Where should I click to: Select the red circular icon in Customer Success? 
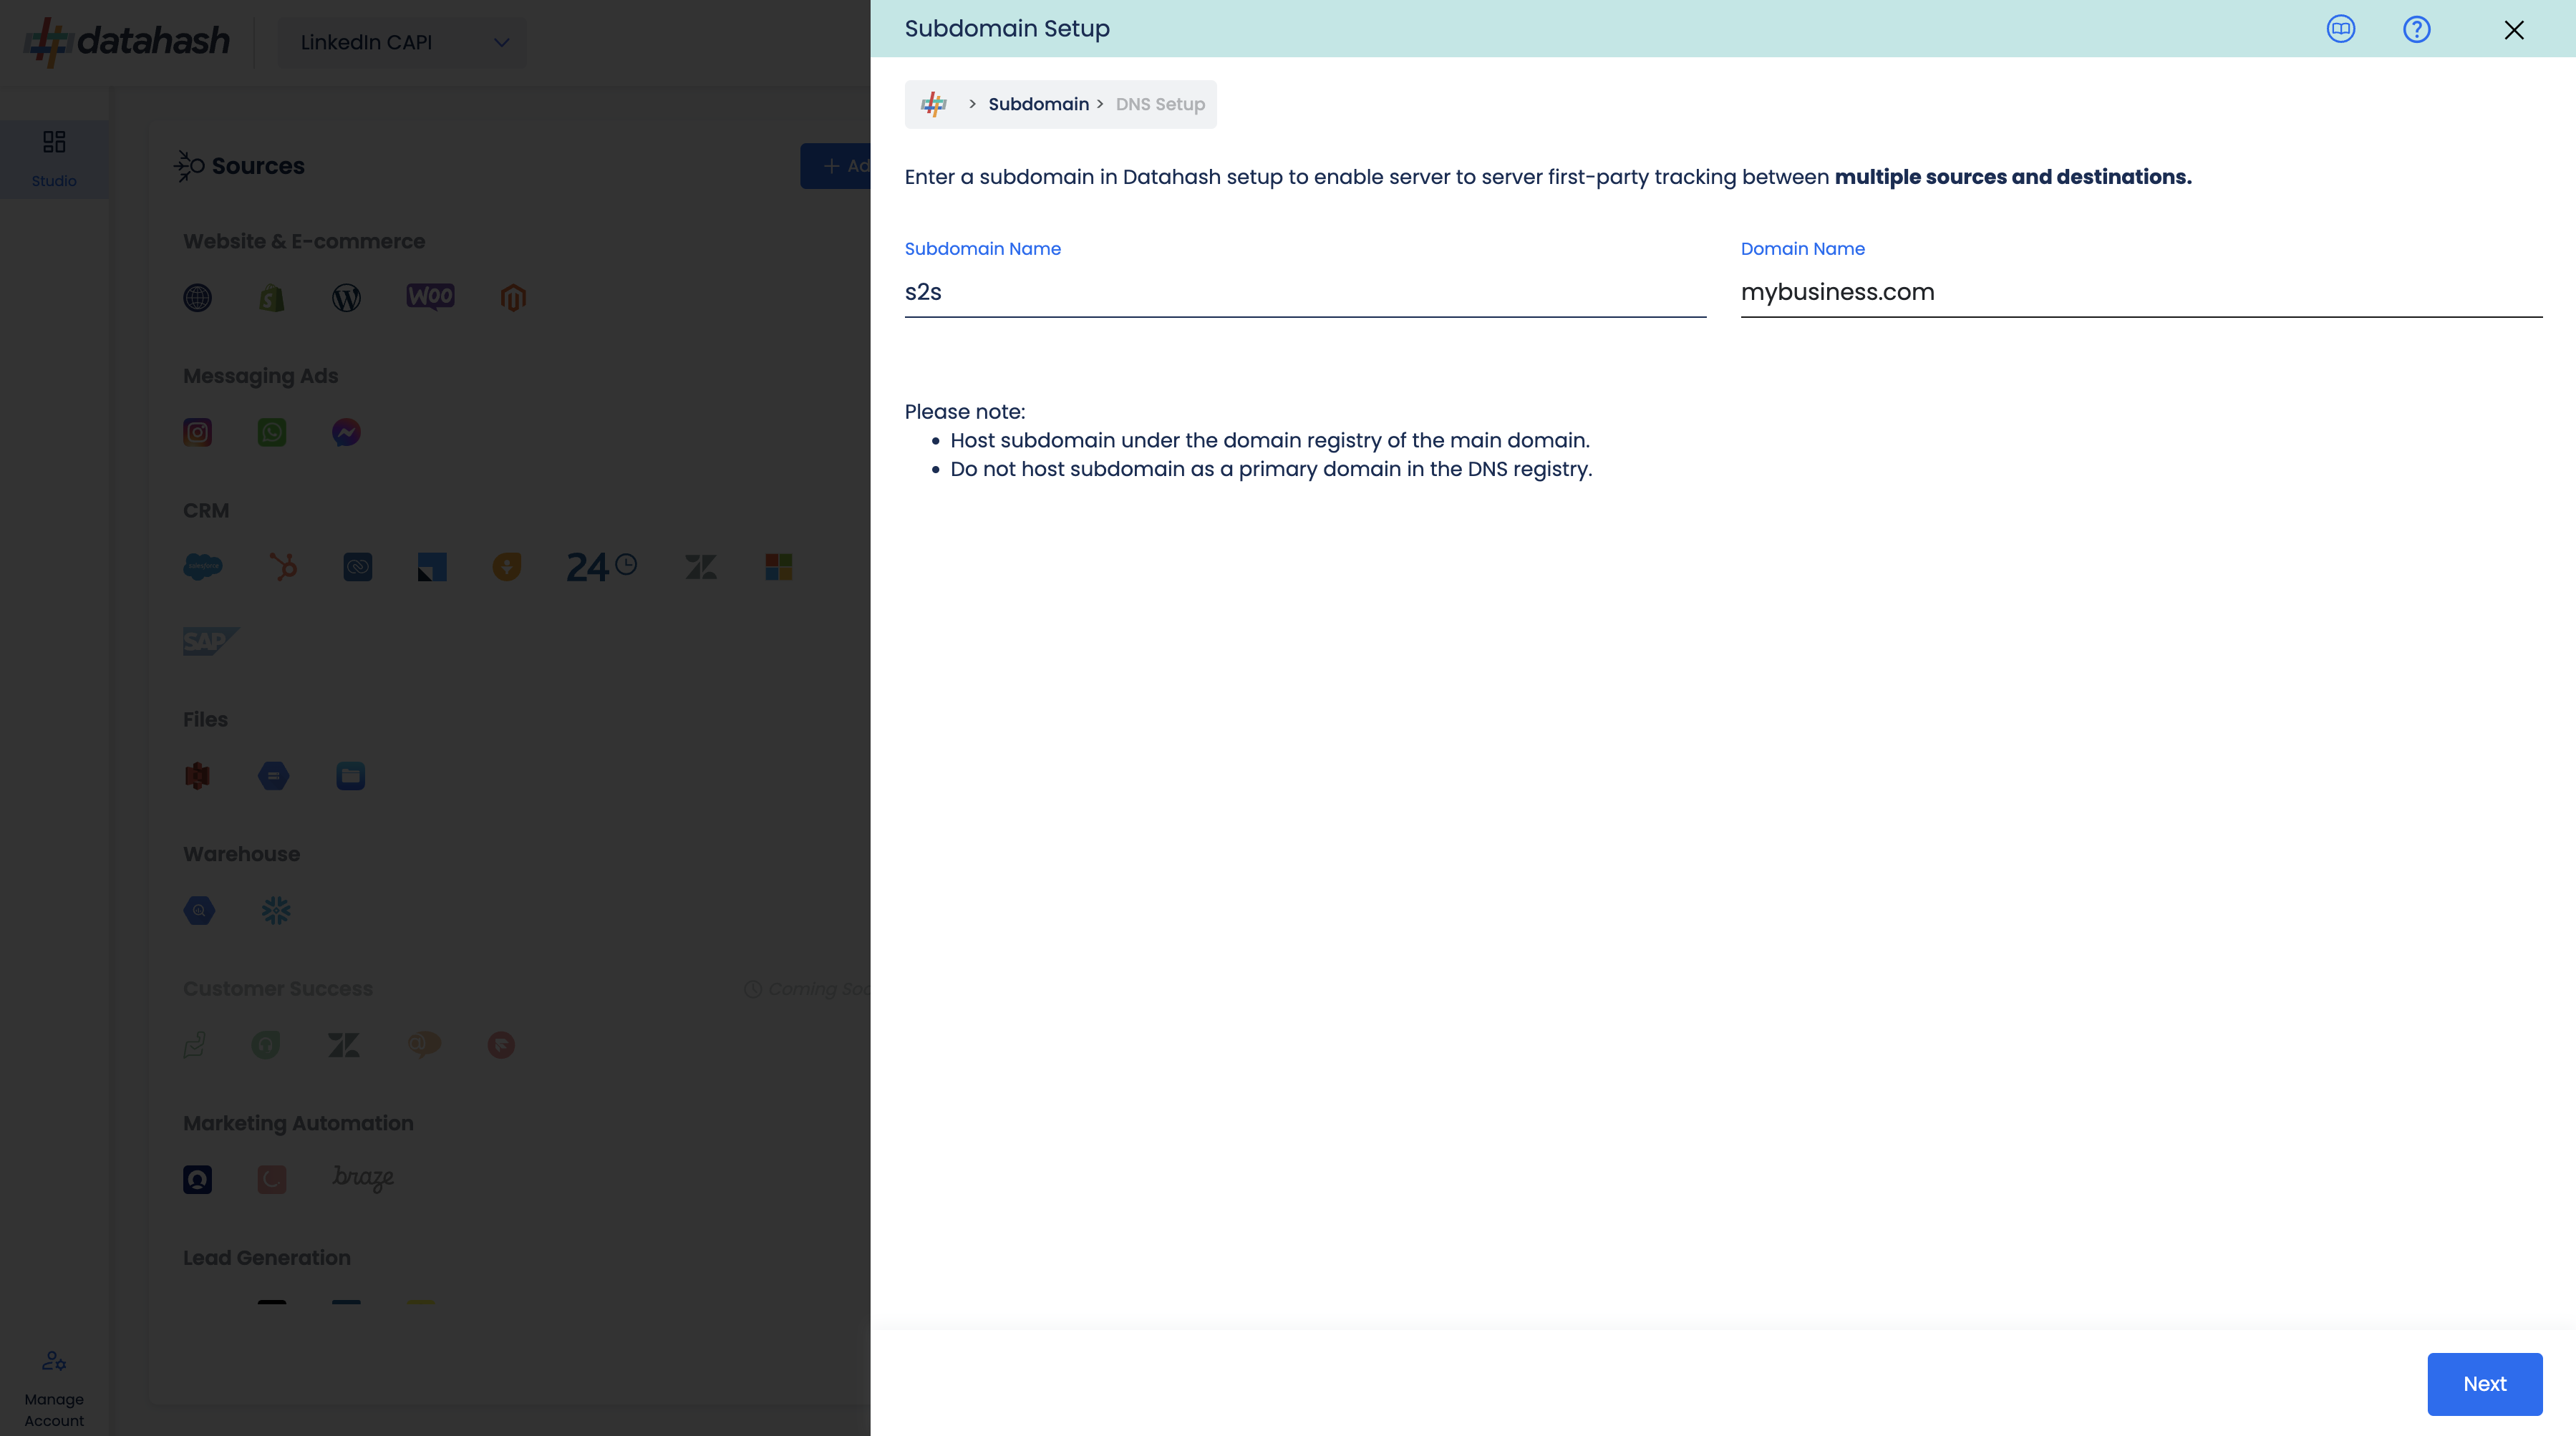[501, 1045]
